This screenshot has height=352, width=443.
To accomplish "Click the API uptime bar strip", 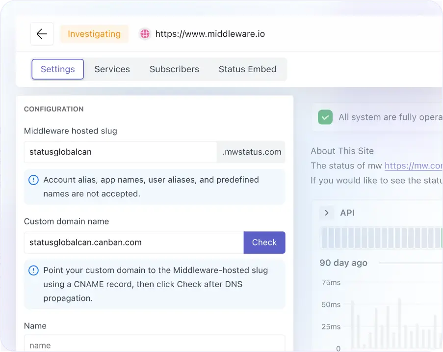I will (x=381, y=238).
